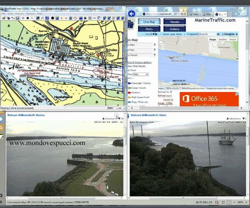Select the Satellite map type

[222, 40]
